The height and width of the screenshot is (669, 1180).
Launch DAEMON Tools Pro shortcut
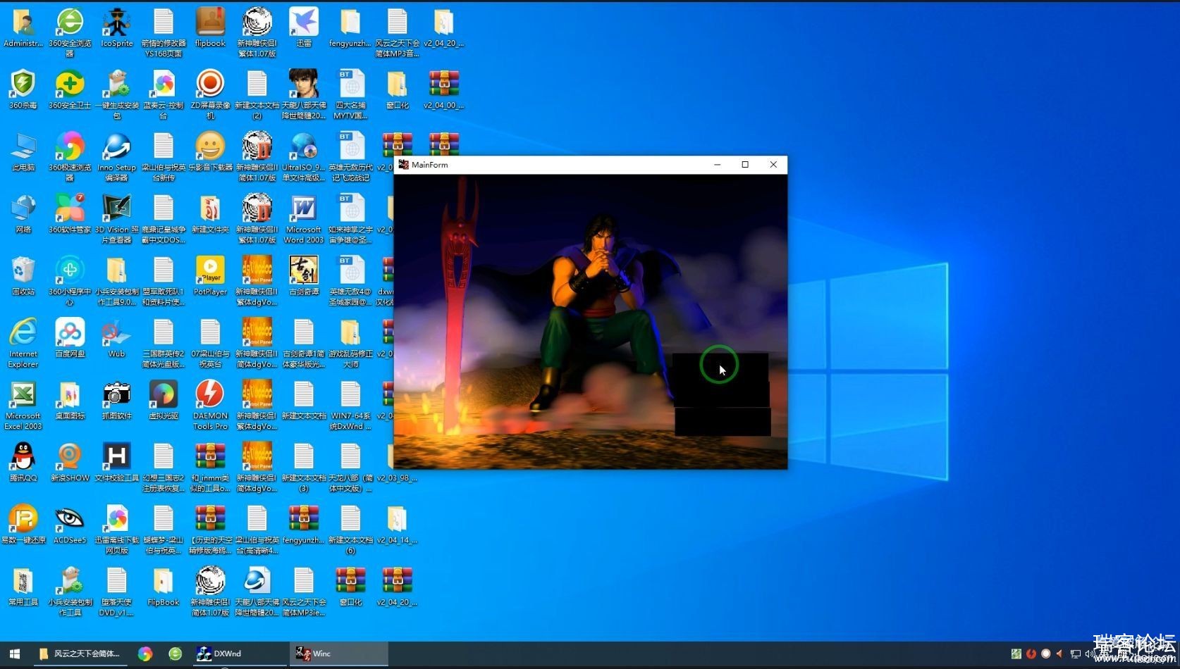coord(210,406)
